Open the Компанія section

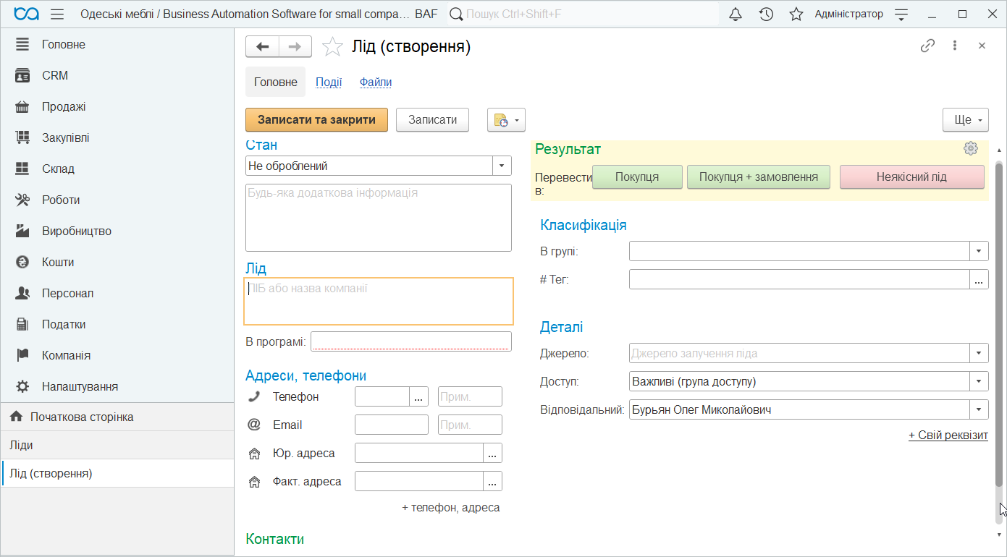pos(117,355)
